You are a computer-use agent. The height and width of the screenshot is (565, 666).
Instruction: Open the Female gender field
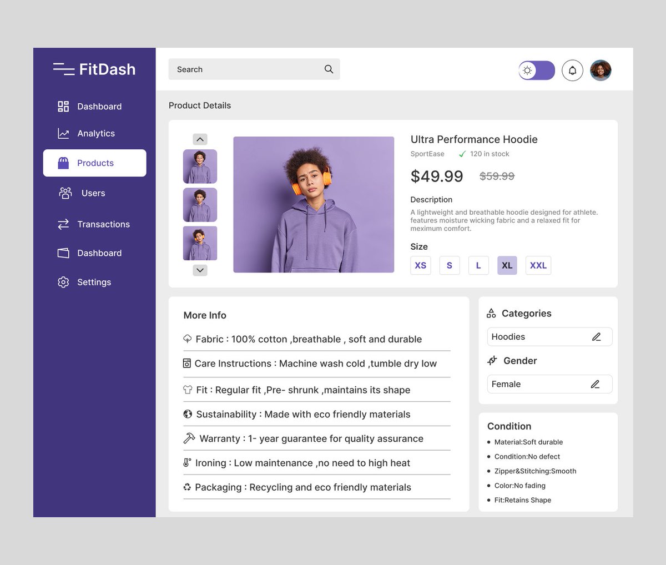[549, 384]
